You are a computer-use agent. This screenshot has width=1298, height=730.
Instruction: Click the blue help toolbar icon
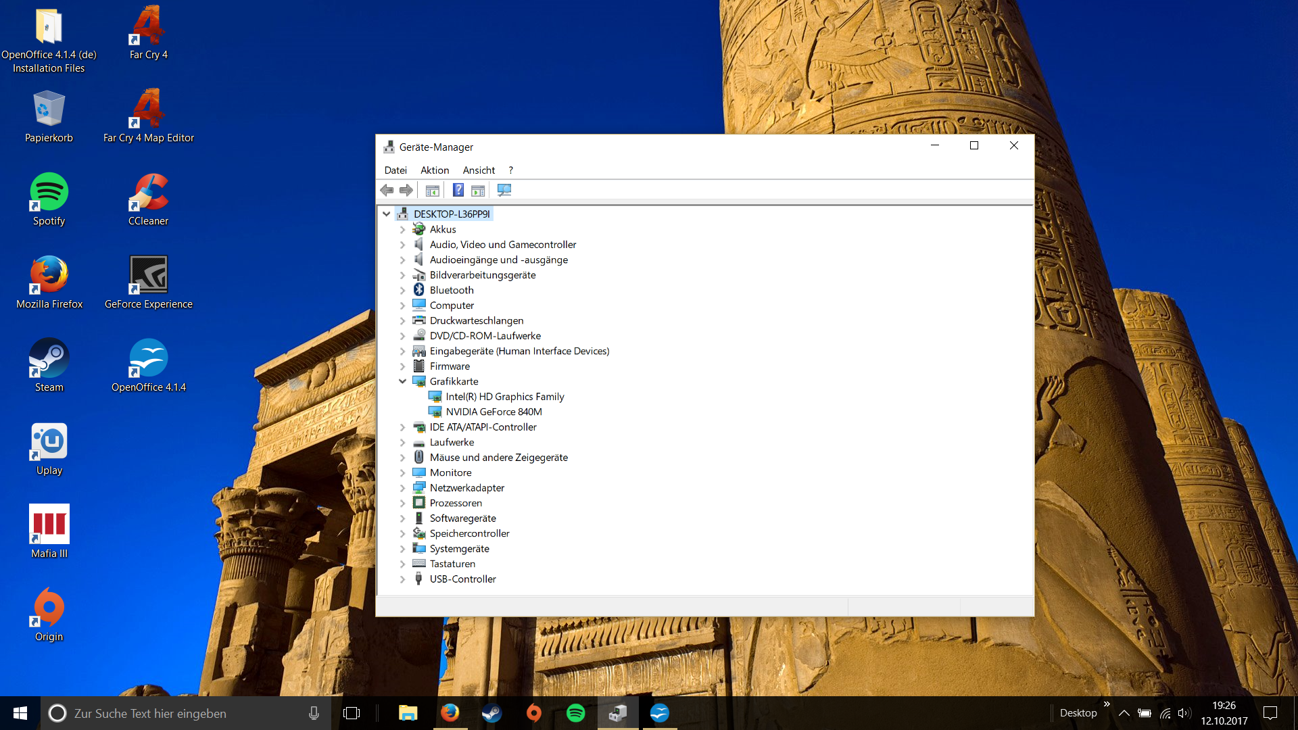pos(458,191)
